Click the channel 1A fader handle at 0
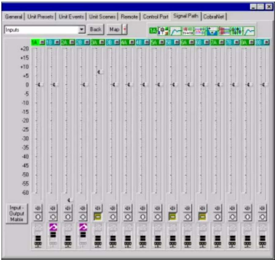The width and height of the screenshot is (275, 260). coord(41,85)
